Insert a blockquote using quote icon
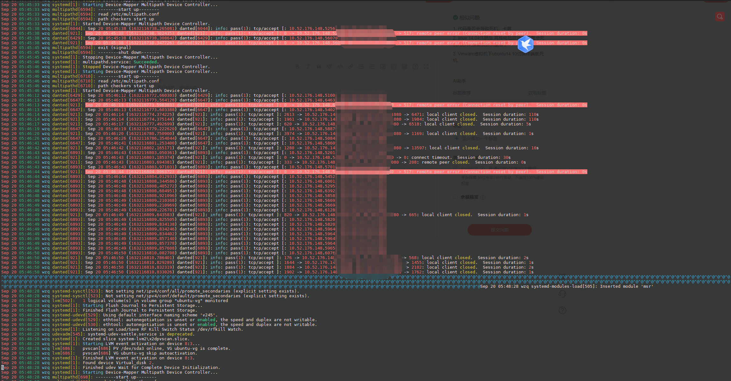The width and height of the screenshot is (731, 381). pyautogui.click(x=319, y=67)
